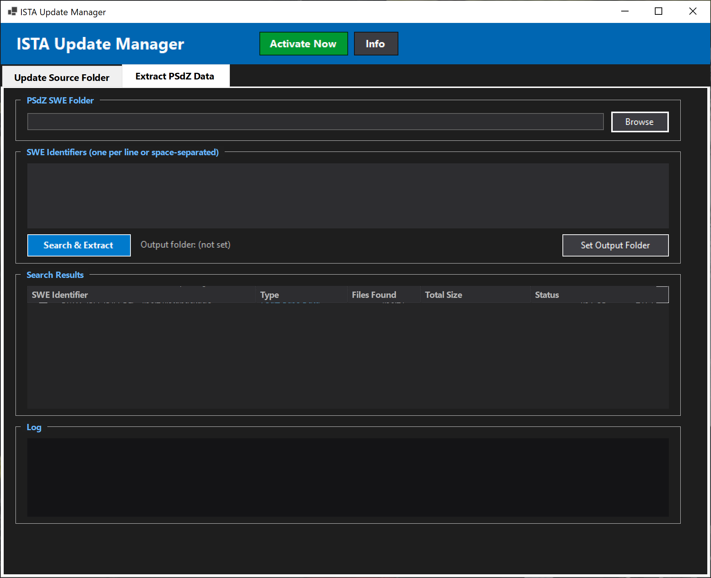Click inside the PSdZ SWE Folder path field
The height and width of the screenshot is (578, 711).
315,121
